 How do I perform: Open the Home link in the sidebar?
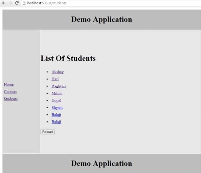coord(9,85)
